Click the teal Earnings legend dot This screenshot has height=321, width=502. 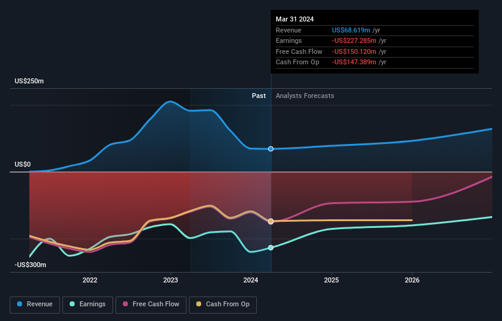click(72, 304)
